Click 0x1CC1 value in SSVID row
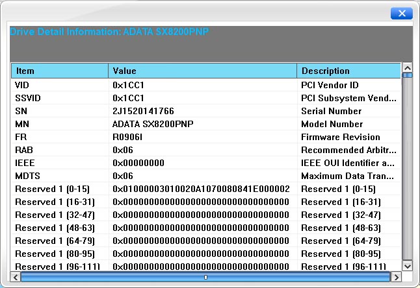Viewport: 420px width, 288px height. click(128, 98)
